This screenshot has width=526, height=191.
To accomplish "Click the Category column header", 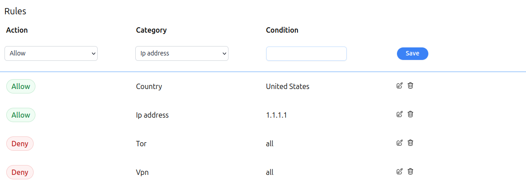I will point(151,30).
